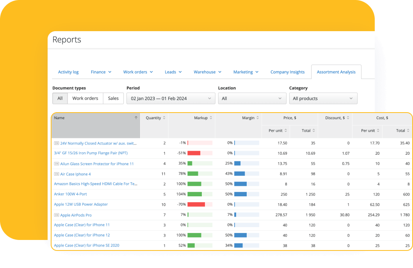Switch document types to Work orders
The width and height of the screenshot is (413, 268).
coord(85,98)
